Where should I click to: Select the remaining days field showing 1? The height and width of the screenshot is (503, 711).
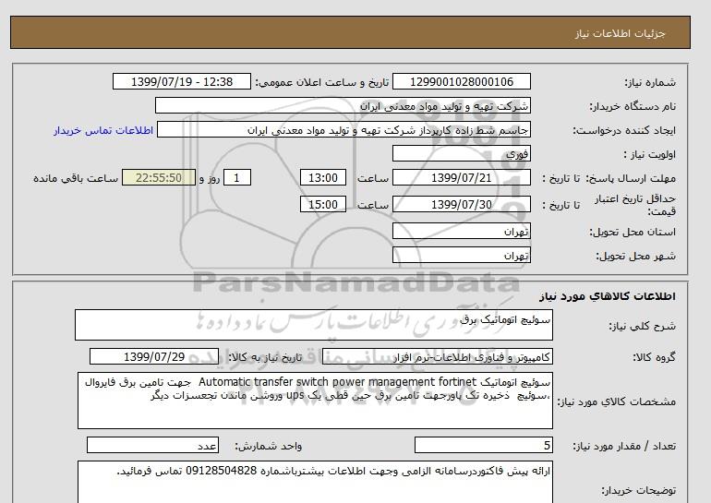(x=237, y=177)
